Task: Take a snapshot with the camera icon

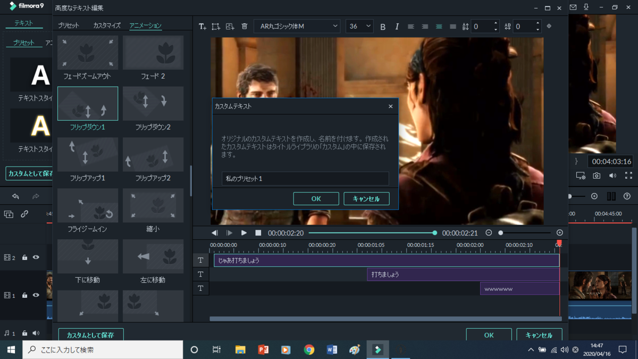Action: (x=597, y=176)
